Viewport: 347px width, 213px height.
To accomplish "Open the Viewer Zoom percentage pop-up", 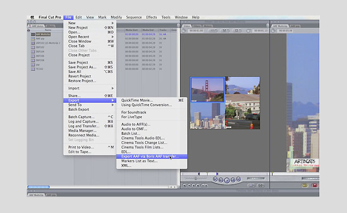I will [x=213, y=30].
